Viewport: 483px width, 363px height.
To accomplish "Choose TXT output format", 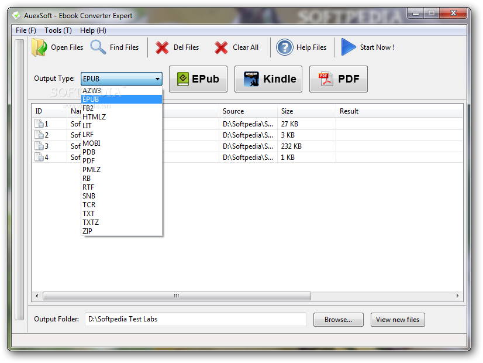I will (122, 214).
